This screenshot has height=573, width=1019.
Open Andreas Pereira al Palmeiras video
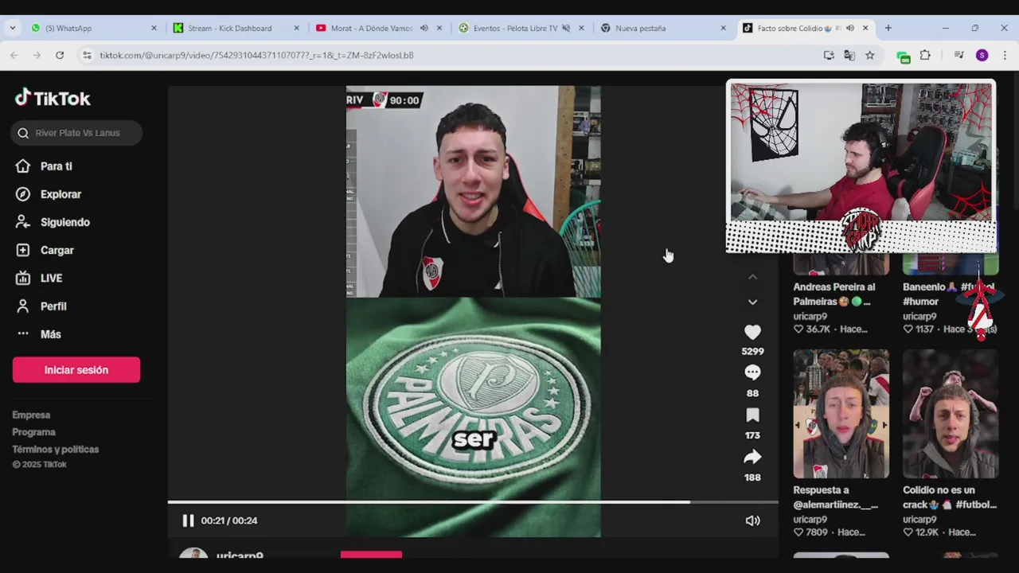pyautogui.click(x=841, y=294)
